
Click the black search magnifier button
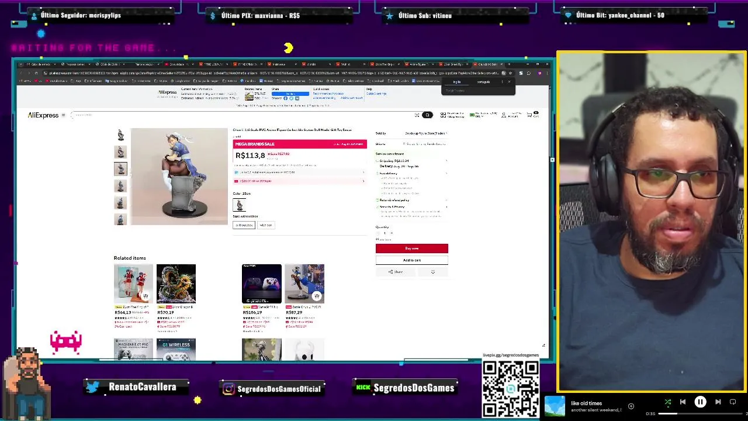(427, 115)
